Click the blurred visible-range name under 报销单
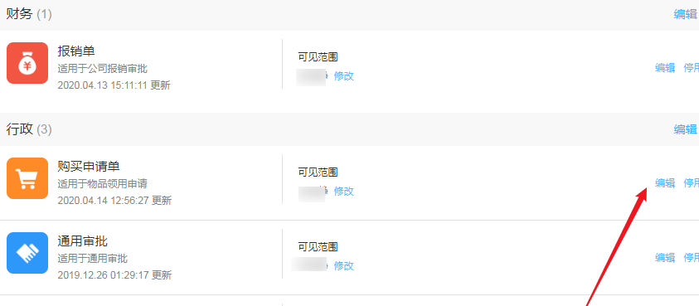This screenshot has height=306, width=699. pos(312,75)
